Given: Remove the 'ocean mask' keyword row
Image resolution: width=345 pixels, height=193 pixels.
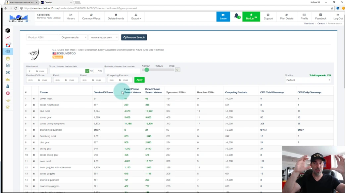Looking at the screenshot, I should click(x=34, y=99).
